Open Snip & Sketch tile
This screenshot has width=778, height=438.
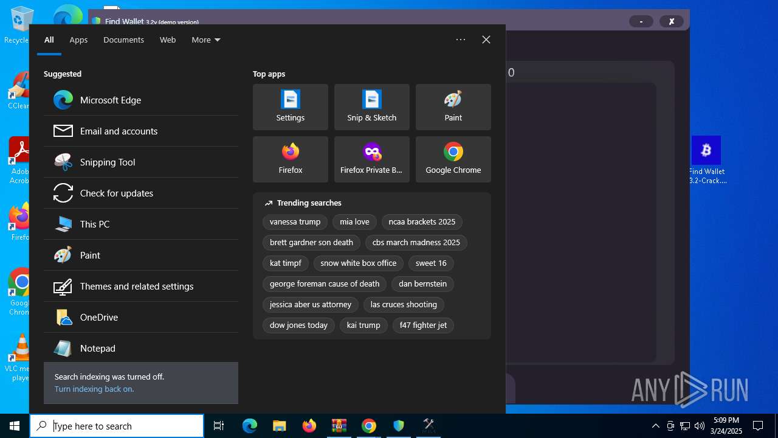[372, 107]
